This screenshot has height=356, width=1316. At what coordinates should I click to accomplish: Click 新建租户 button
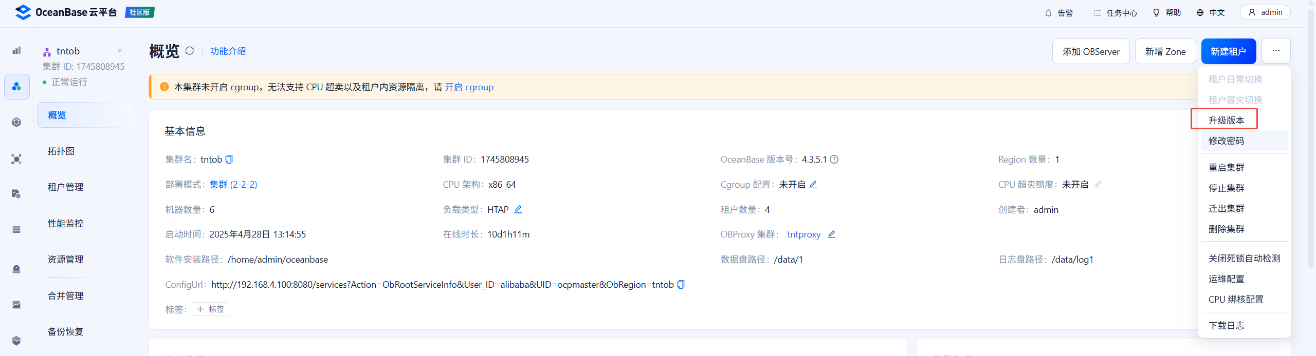[x=1228, y=51]
